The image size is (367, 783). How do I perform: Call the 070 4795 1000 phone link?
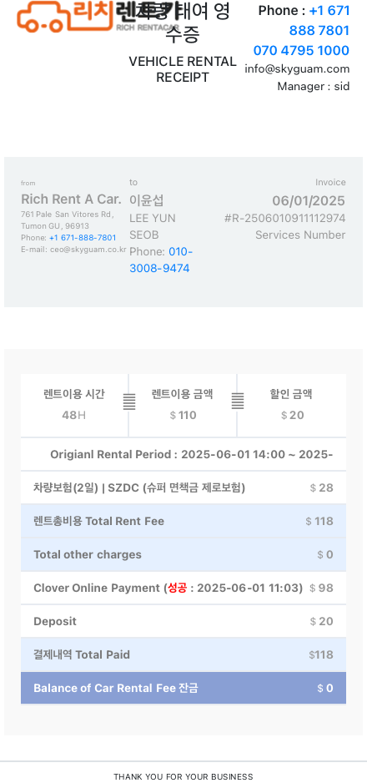(x=301, y=50)
